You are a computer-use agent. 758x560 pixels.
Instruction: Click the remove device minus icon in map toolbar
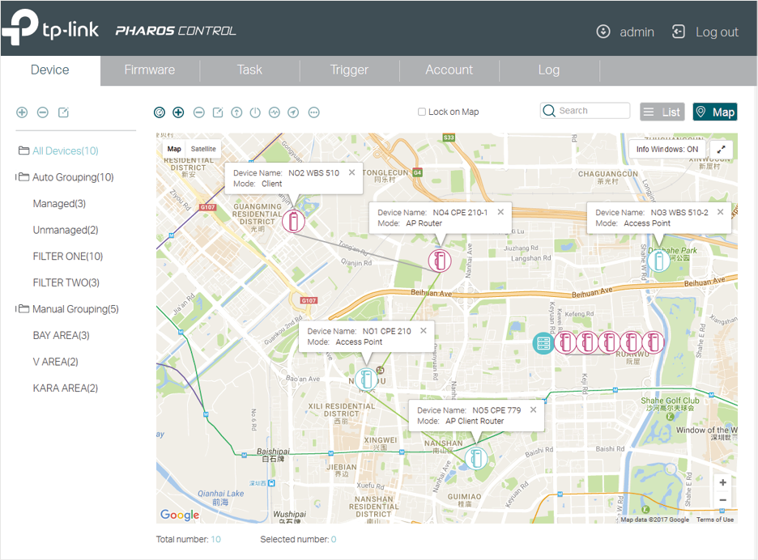click(x=198, y=112)
